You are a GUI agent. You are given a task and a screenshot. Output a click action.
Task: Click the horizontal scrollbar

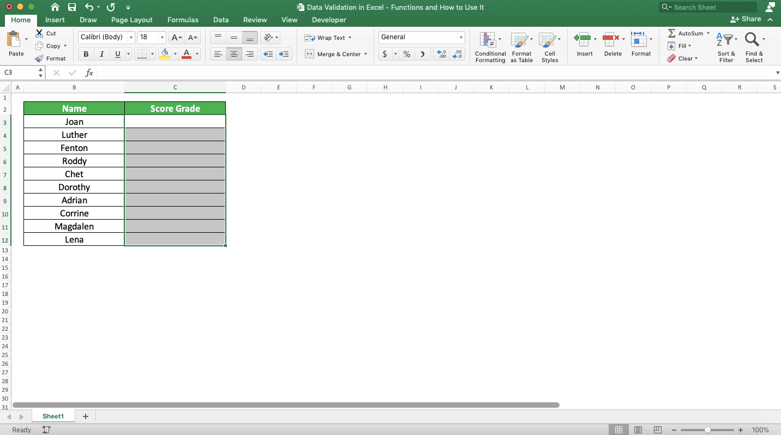[286, 405]
